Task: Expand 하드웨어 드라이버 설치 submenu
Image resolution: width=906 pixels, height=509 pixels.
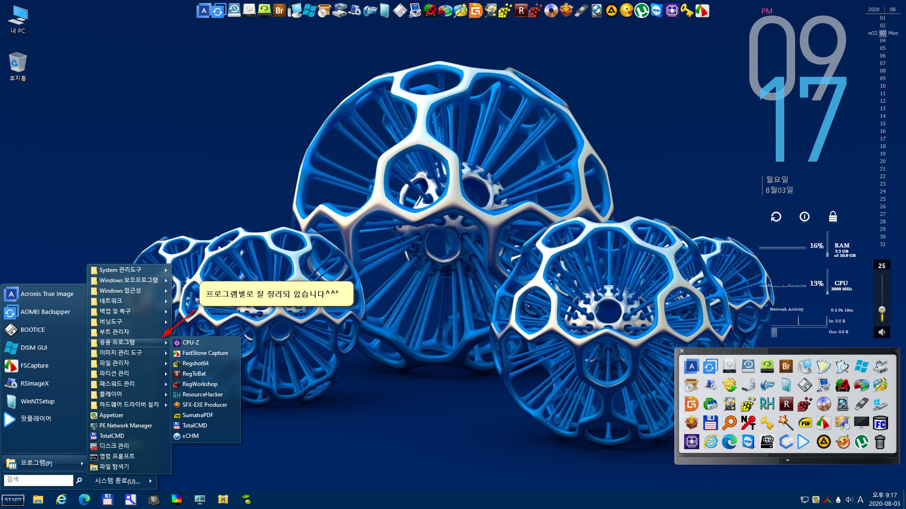Action: 129,405
